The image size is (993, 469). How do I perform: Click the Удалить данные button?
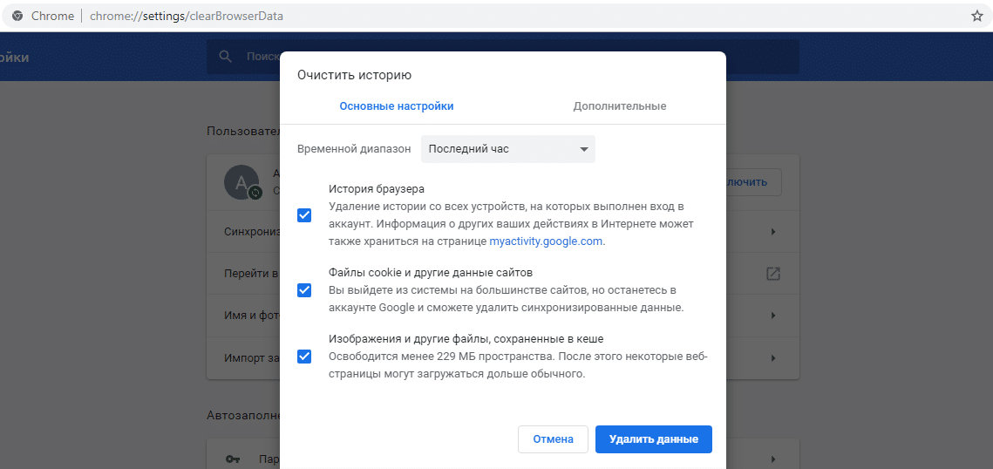654,439
